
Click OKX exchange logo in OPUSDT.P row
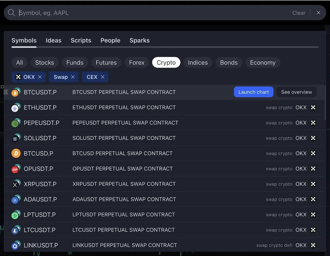pos(313,169)
